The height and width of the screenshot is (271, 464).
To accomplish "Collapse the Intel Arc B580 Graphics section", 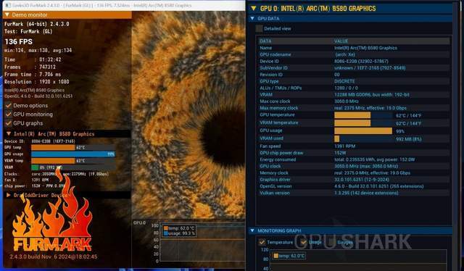I will pos(9,134).
